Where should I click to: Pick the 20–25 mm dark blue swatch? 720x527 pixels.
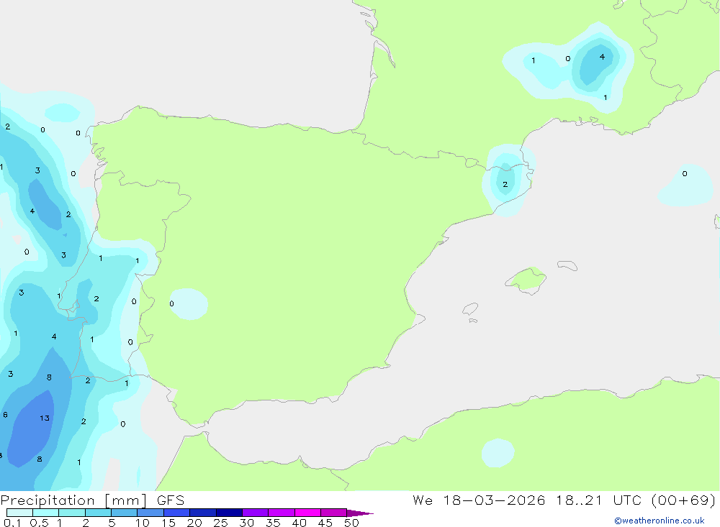tap(202, 513)
